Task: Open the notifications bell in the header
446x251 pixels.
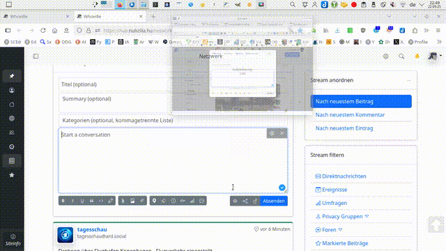Action: pos(417,56)
